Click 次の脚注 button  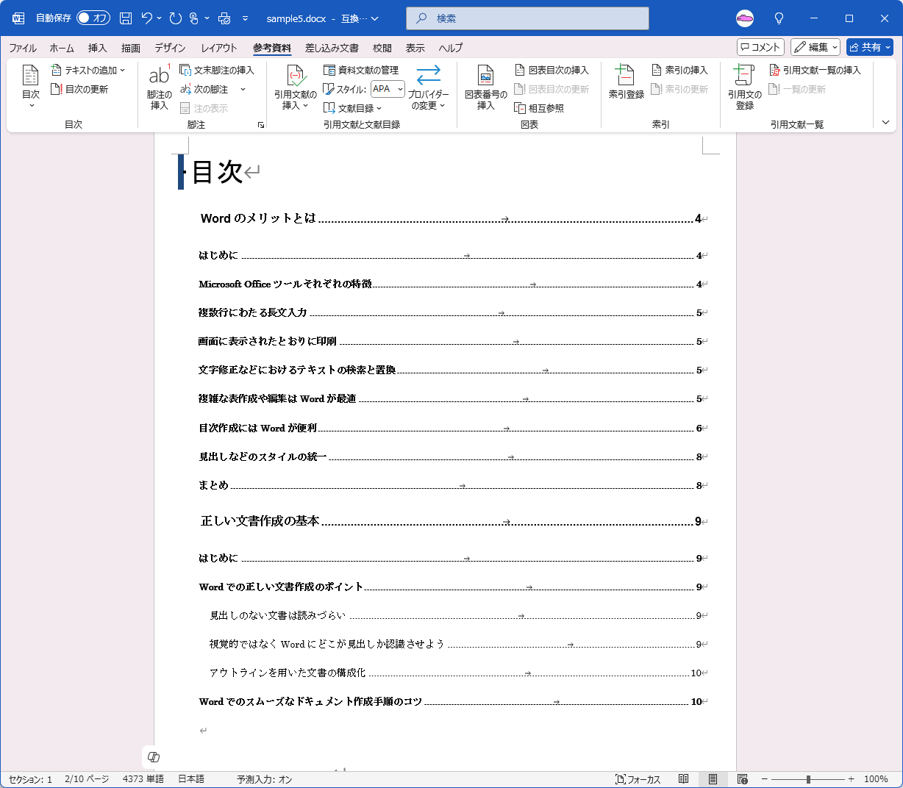tap(204, 89)
